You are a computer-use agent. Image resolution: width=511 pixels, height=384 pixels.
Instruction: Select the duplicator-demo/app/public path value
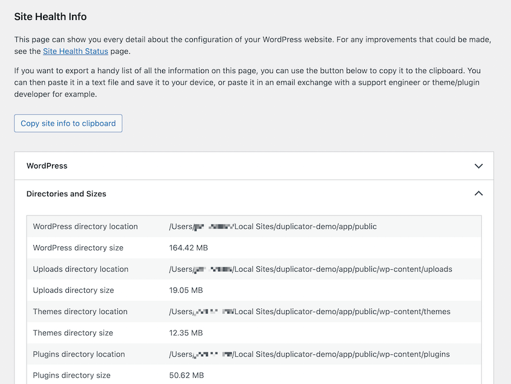273,226
